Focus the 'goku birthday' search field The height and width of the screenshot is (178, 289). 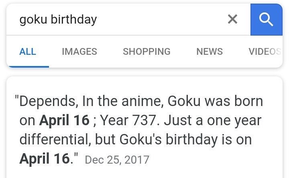pos(120,19)
